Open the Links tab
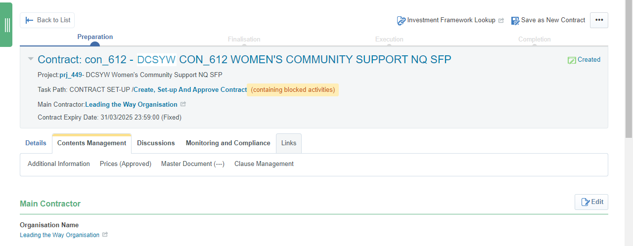 (x=289, y=143)
